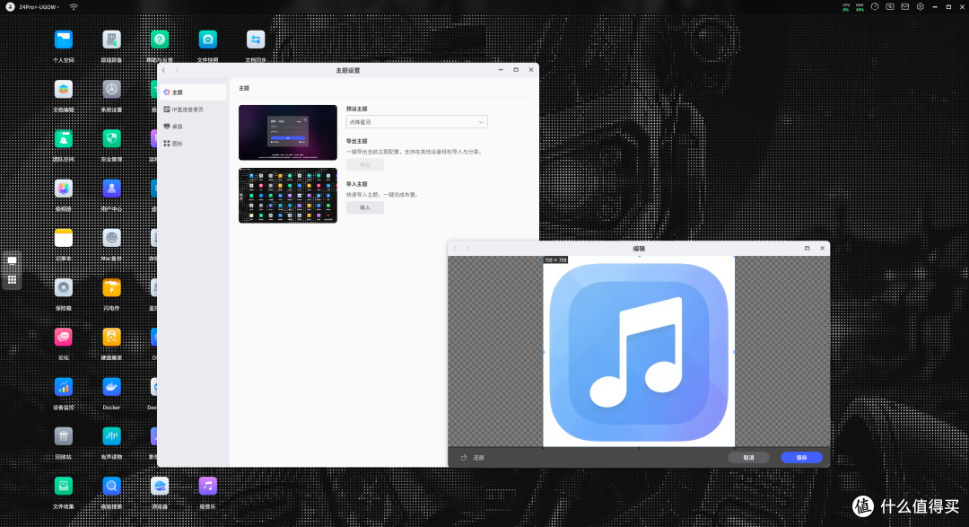Screen dimensions: 969x527
Task: Click the login page theme preview thumbnail
Action: pos(288,132)
